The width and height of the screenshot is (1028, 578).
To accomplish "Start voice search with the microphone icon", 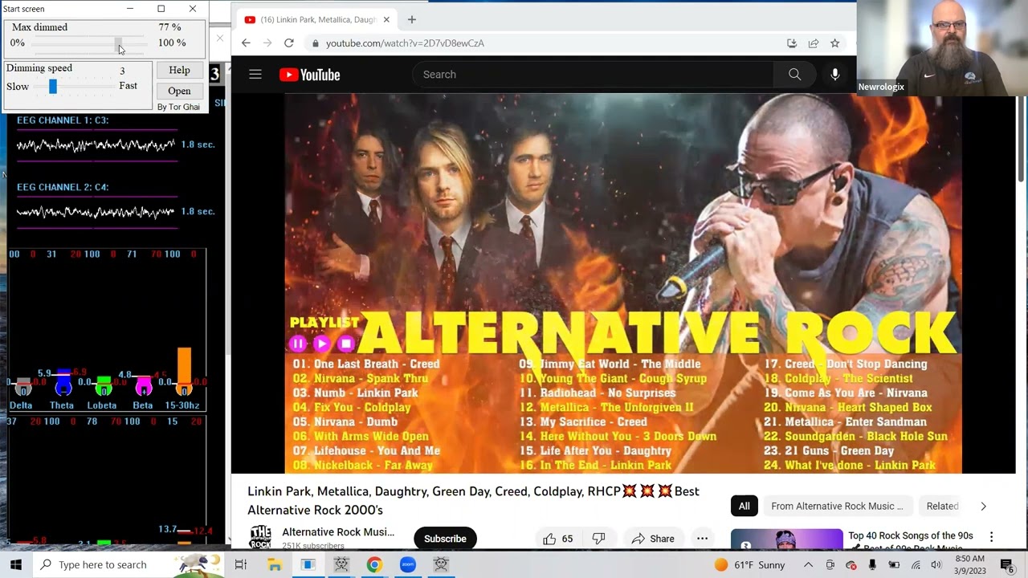I will pos(835,75).
